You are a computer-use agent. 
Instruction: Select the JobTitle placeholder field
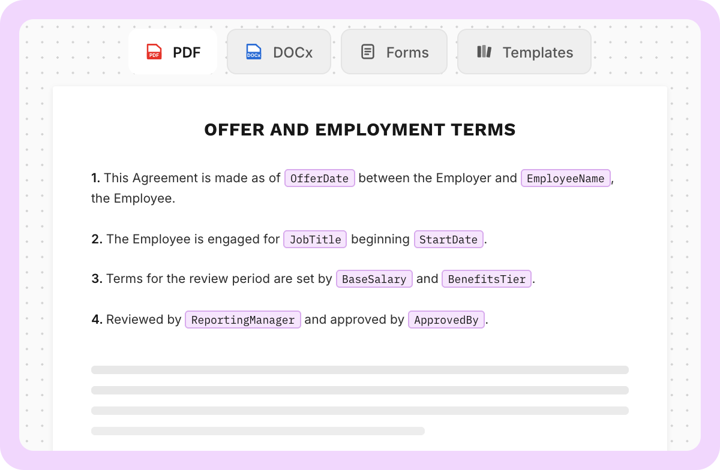pos(316,239)
